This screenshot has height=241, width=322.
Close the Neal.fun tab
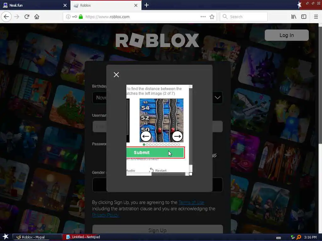[x=65, y=5]
